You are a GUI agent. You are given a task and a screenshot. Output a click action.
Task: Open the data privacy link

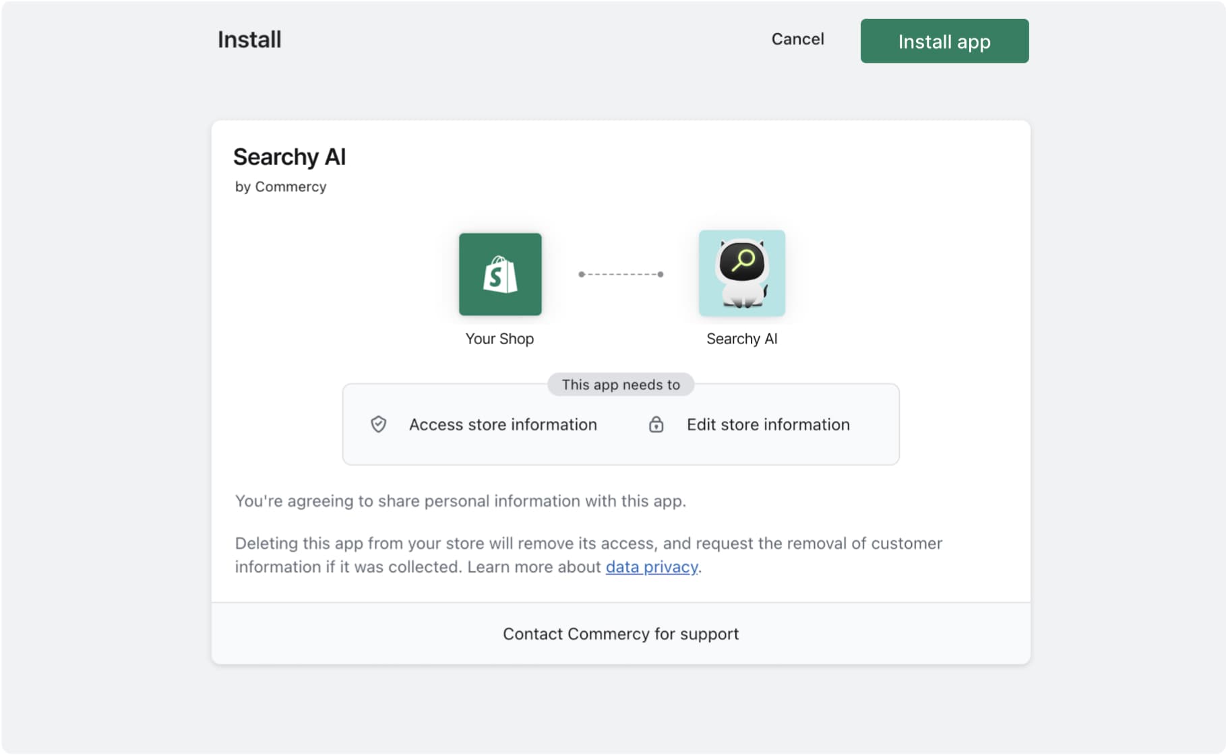pos(652,567)
